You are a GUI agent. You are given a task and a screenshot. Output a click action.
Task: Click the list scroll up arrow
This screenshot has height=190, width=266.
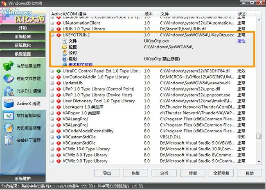pyautogui.click(x=259, y=20)
